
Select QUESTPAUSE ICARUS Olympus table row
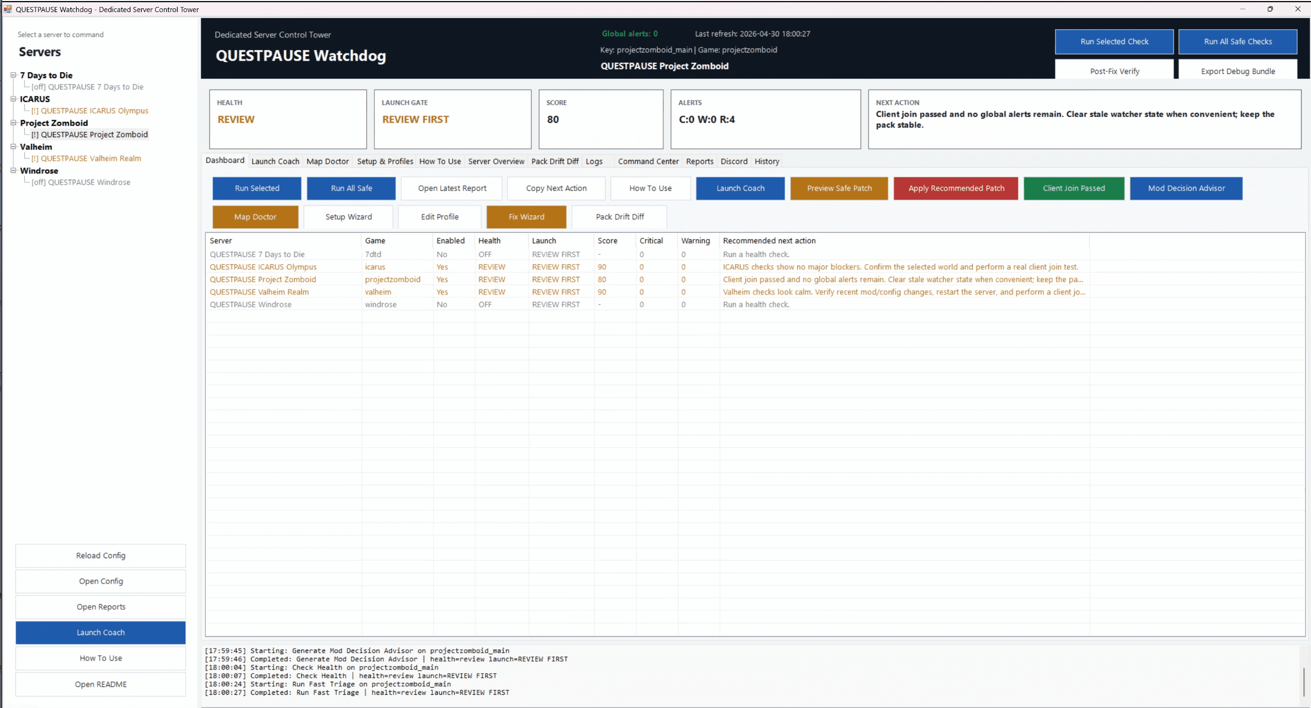point(647,267)
